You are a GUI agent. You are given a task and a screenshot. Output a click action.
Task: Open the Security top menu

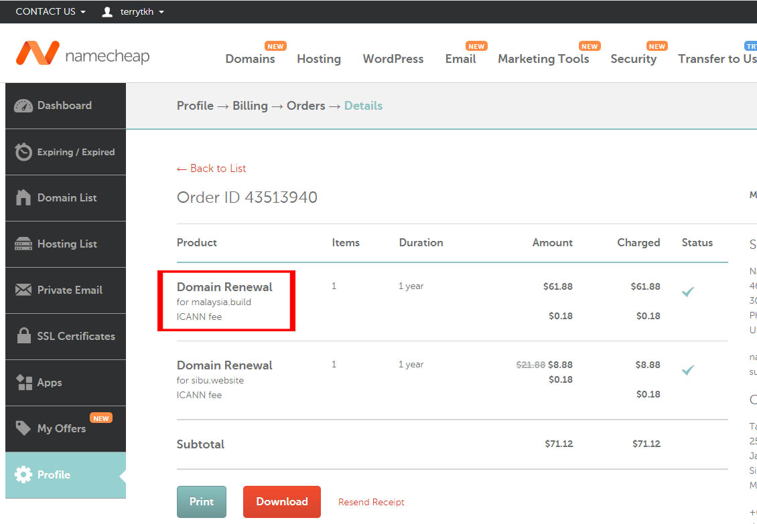[634, 59]
